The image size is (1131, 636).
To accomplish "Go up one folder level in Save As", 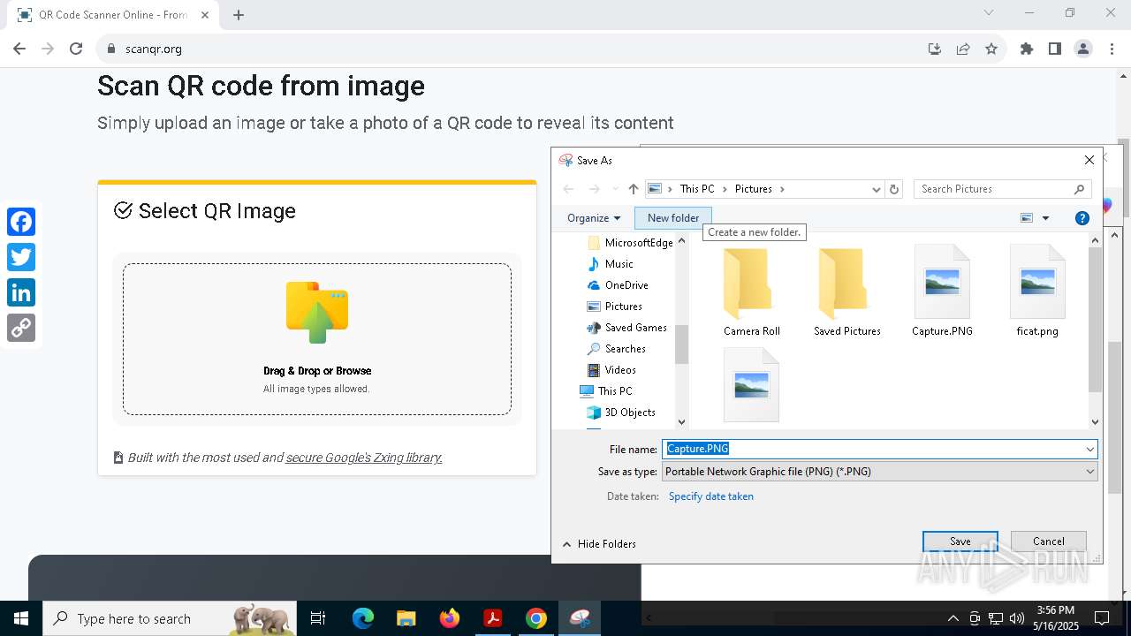I will (633, 189).
